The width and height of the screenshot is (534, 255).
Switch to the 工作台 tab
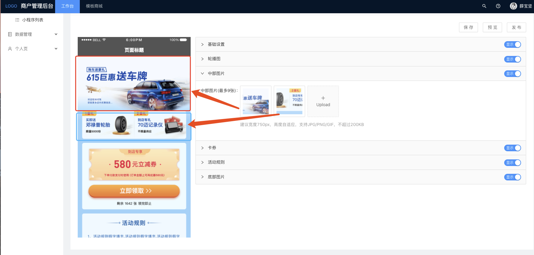tap(67, 6)
